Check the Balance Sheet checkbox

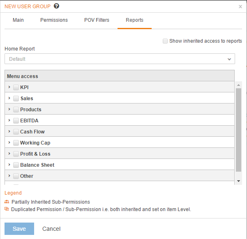click(16, 165)
